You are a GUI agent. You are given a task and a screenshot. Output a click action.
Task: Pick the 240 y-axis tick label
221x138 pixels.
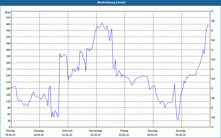coord(8,75)
